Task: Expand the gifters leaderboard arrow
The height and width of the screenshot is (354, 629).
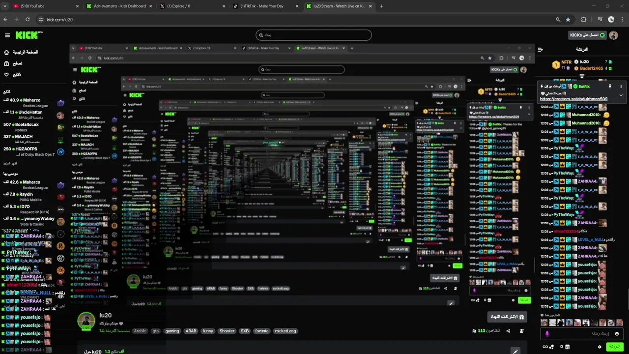Action: pyautogui.click(x=582, y=76)
